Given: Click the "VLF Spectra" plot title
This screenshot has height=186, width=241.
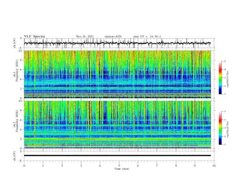Looking at the screenshot, I should pyautogui.click(x=34, y=36).
